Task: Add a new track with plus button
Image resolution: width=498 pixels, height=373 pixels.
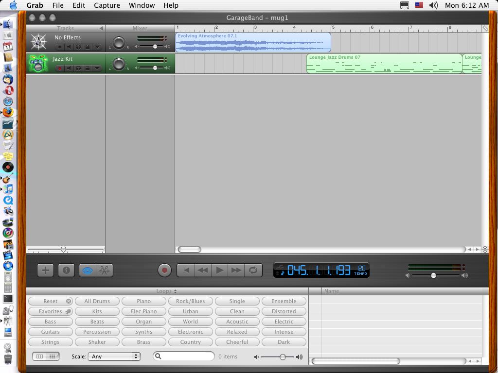Action: 45,270
